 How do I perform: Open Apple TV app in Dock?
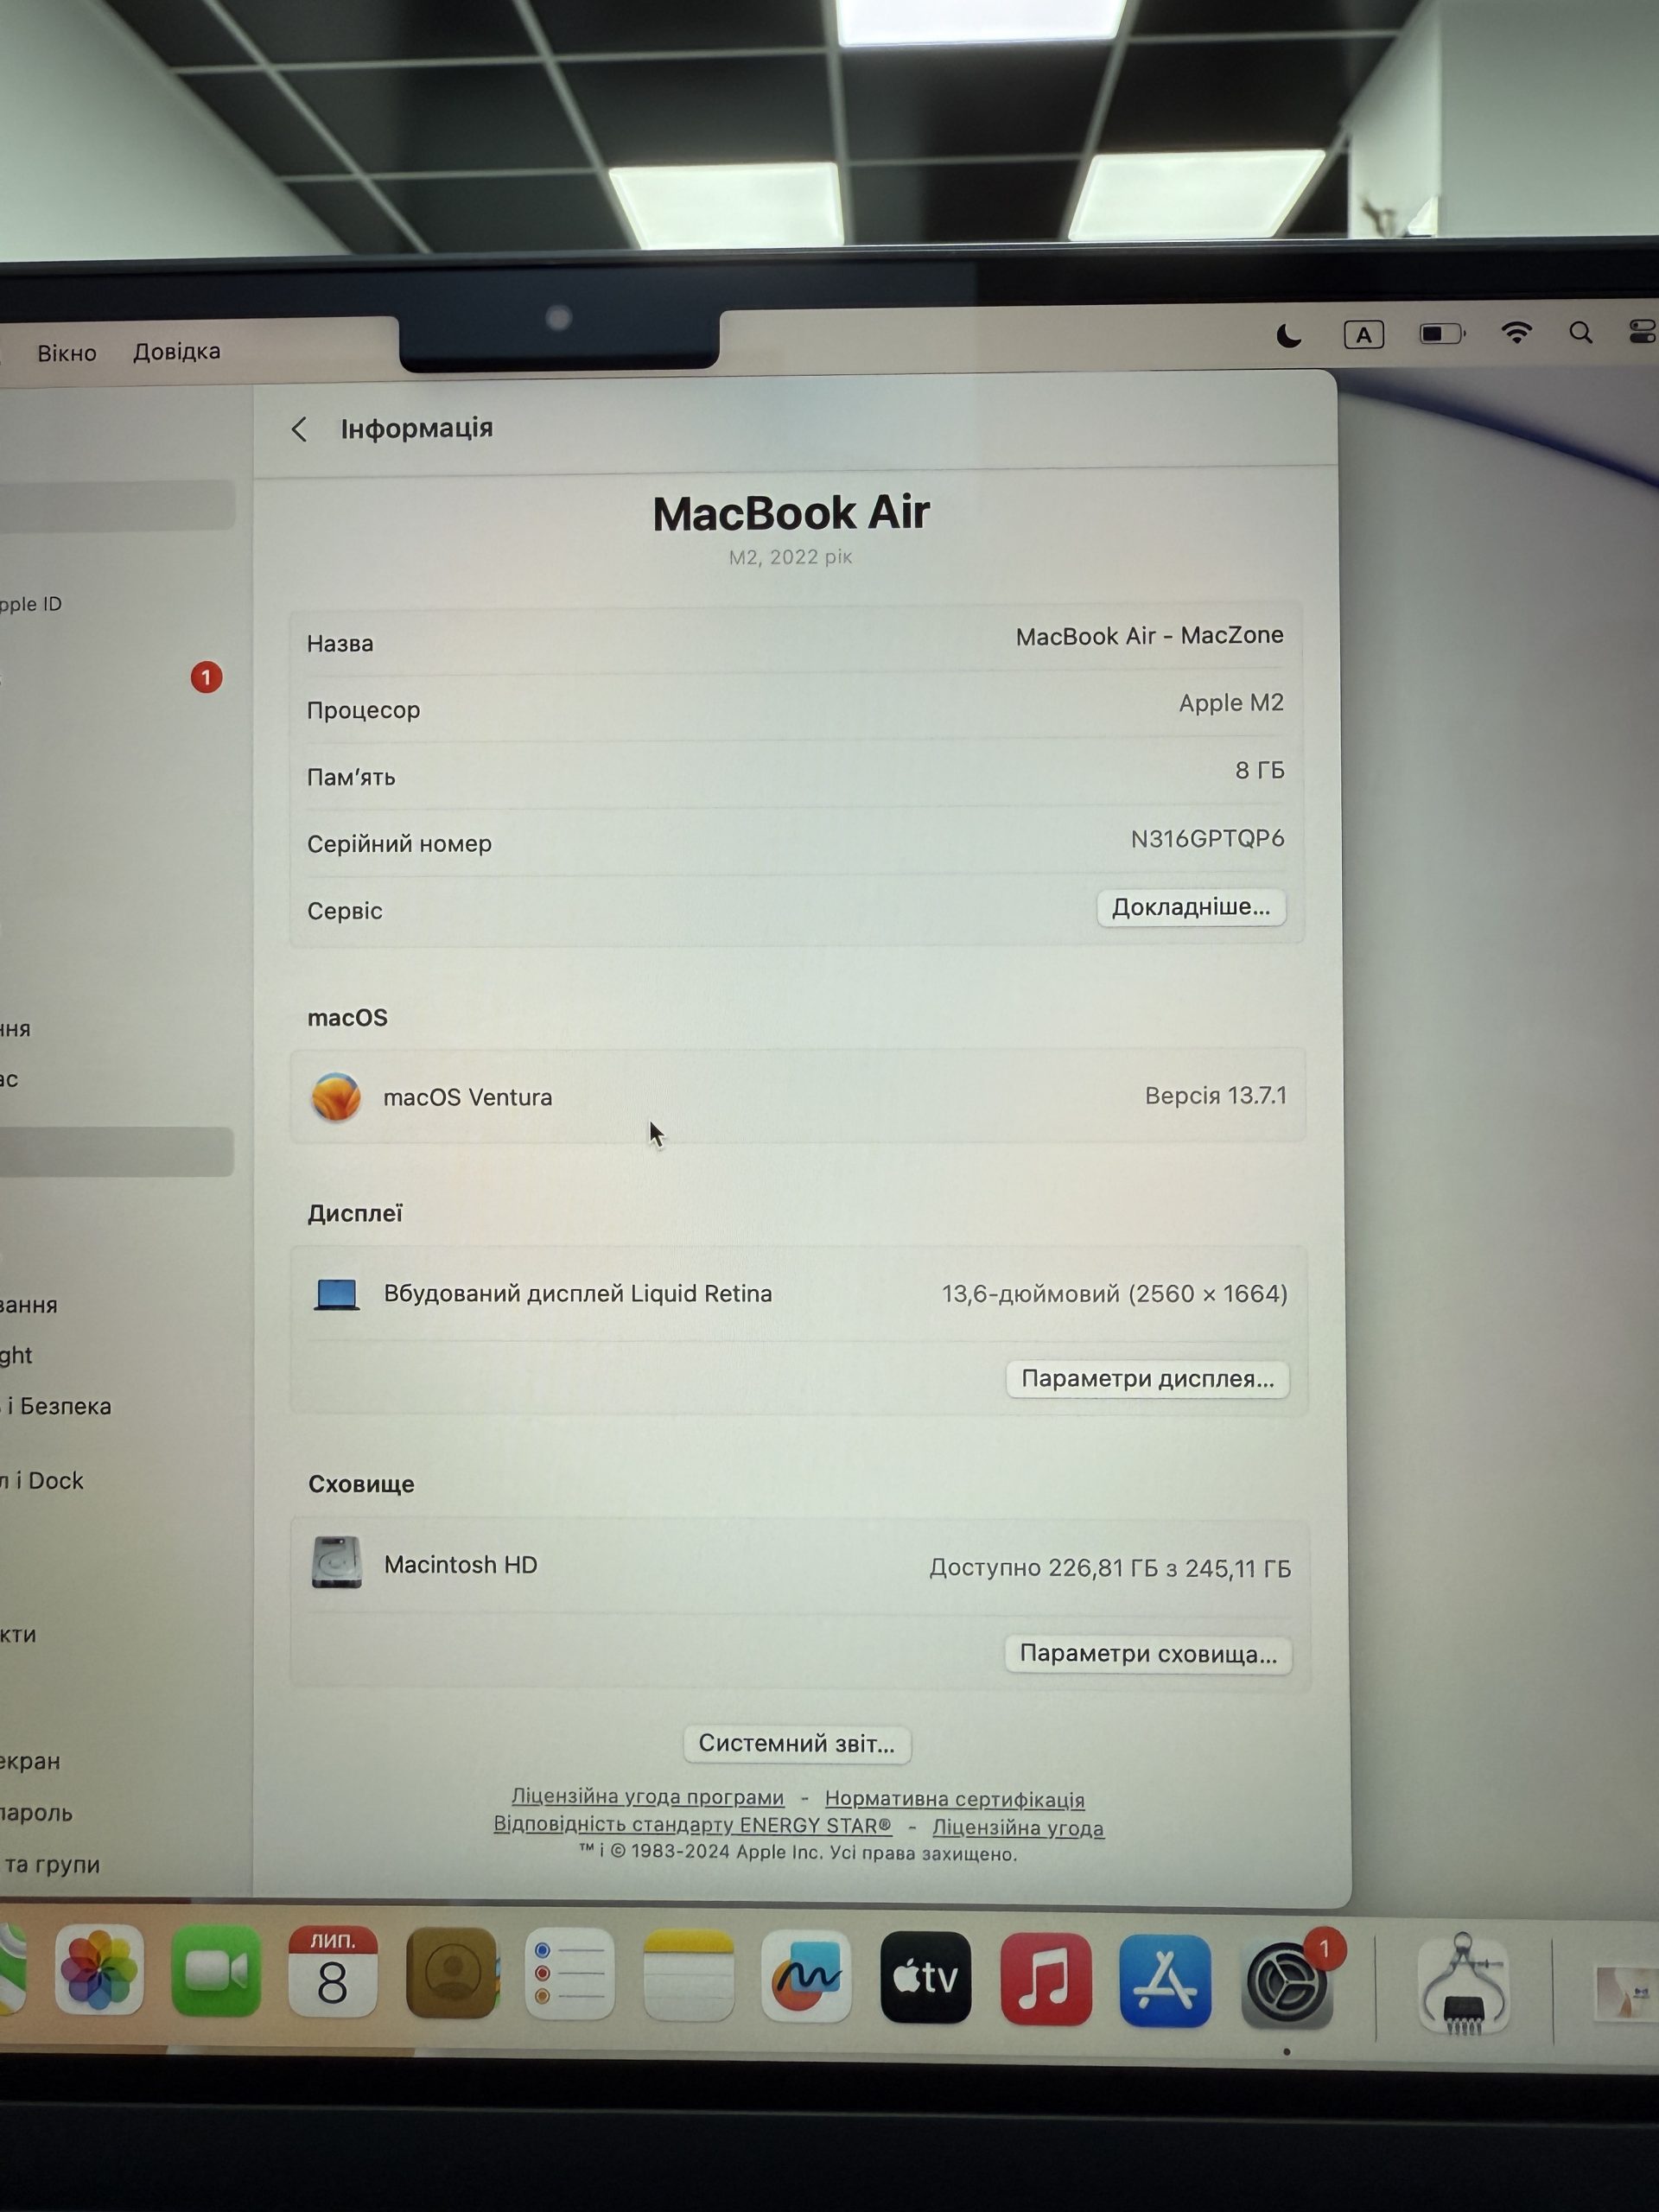click(925, 1977)
